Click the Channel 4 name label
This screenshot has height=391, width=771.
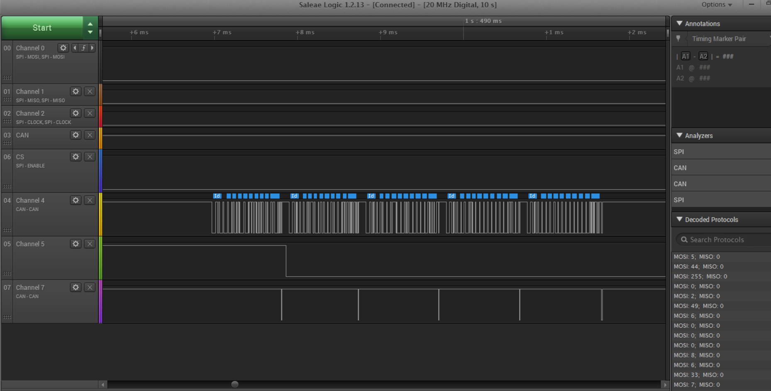[30, 200]
